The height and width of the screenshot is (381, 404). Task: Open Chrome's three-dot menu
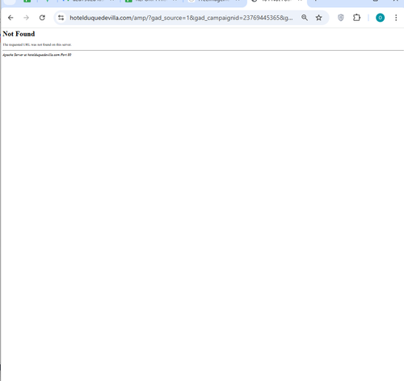pyautogui.click(x=396, y=18)
